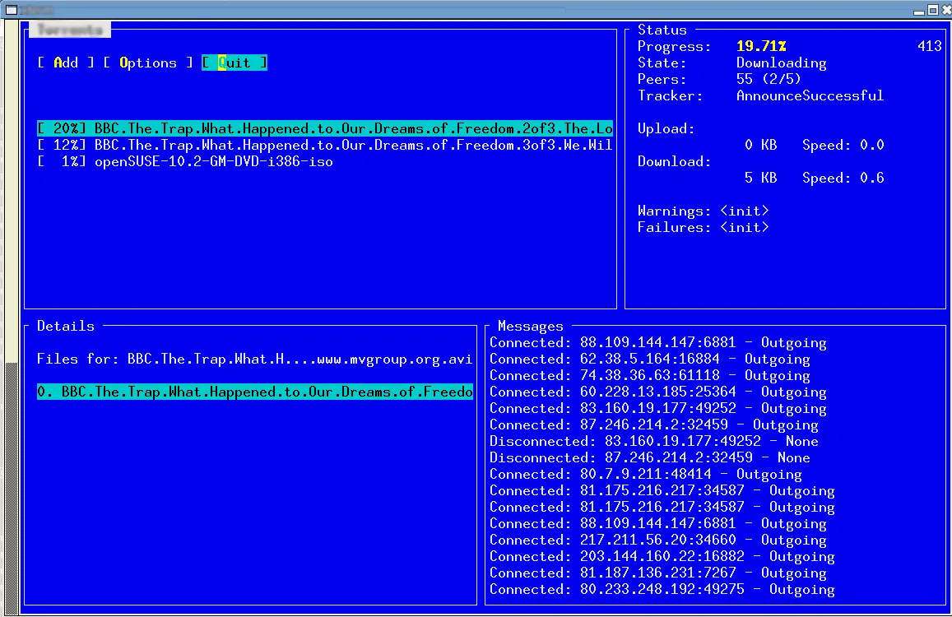Viewport: 952px width, 617px height.
Task: Click the 413 number in Status panel
Action: 930,46
